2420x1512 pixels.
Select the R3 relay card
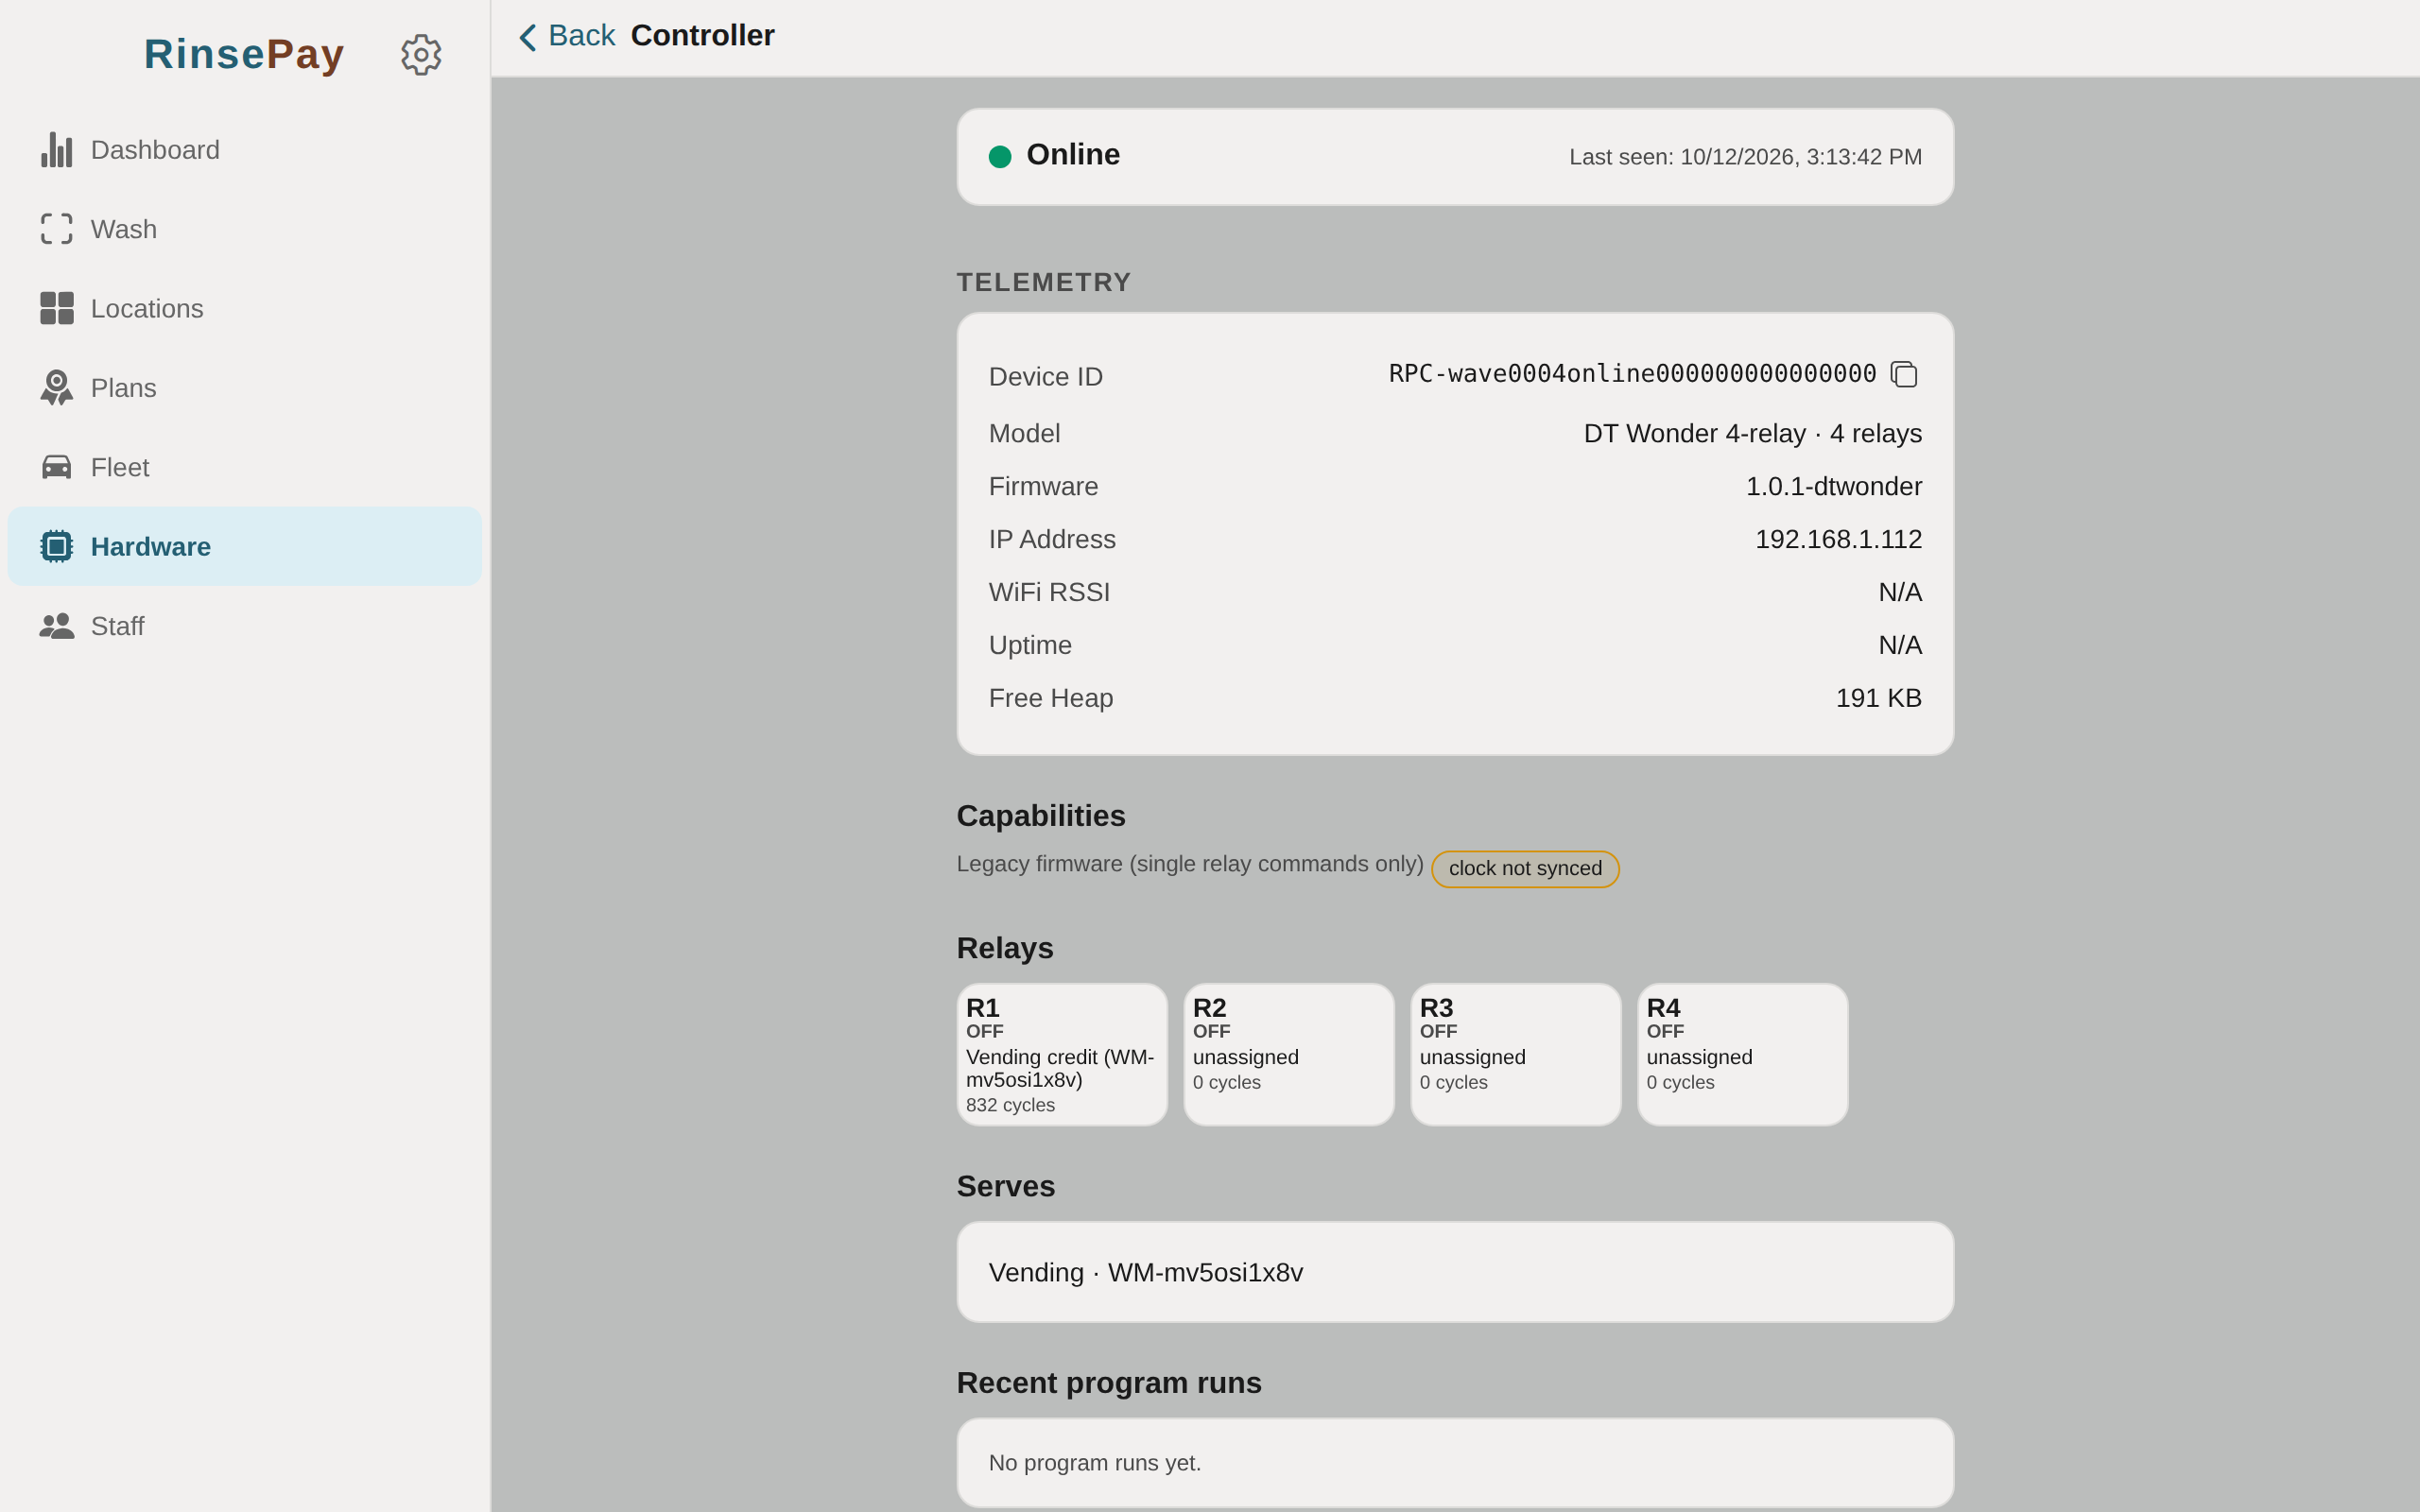[1516, 1054]
